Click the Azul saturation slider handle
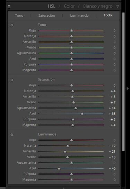130x189 pixels. [82, 114]
